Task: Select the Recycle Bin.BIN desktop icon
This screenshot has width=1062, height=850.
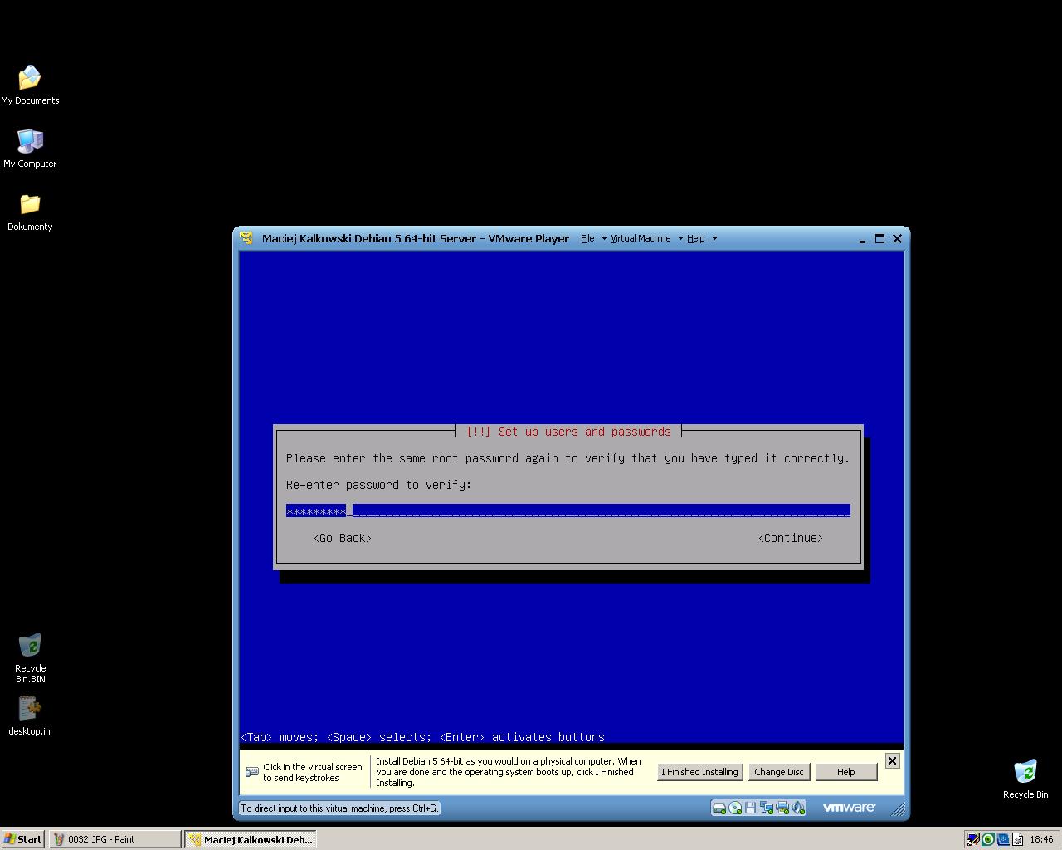Action: point(30,658)
